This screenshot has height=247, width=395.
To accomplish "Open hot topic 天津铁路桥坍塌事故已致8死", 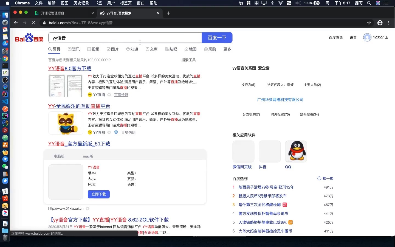I will [263, 222].
